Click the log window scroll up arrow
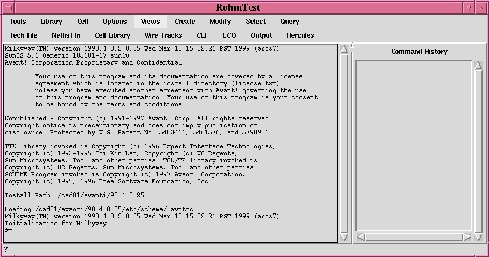The width and height of the screenshot is (489, 257). (344, 49)
